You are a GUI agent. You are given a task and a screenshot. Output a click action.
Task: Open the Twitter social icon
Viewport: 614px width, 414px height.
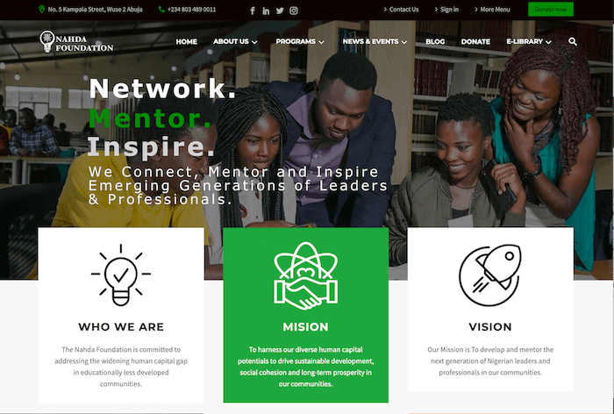coord(280,11)
